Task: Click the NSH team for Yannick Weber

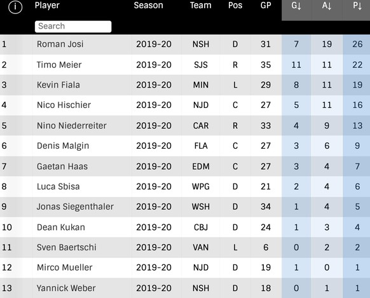Action: [x=201, y=288]
